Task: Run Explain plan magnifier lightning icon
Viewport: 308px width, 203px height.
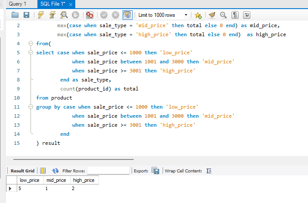Action: (x=64, y=15)
